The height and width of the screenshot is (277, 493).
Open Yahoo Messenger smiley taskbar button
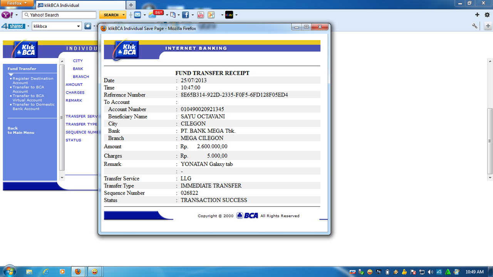(x=95, y=272)
